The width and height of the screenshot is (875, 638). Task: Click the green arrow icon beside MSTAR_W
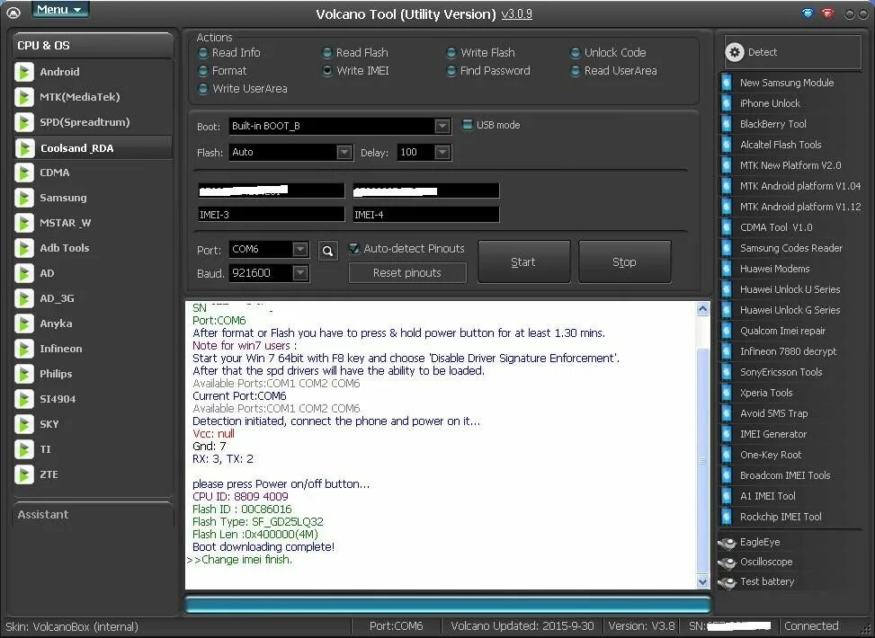click(x=24, y=223)
